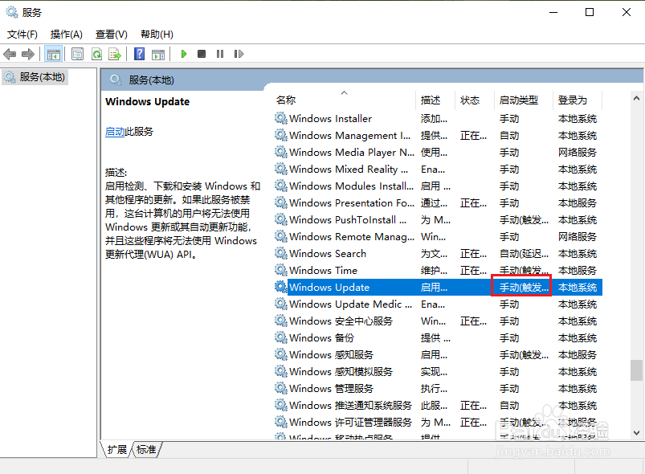Open Help via the question mark icon
Image resolution: width=645 pixels, height=474 pixels.
tap(140, 54)
